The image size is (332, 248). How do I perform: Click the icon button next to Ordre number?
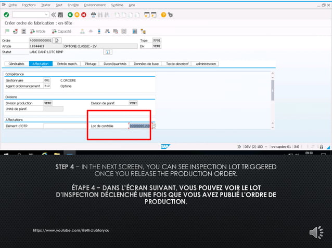coord(57,40)
